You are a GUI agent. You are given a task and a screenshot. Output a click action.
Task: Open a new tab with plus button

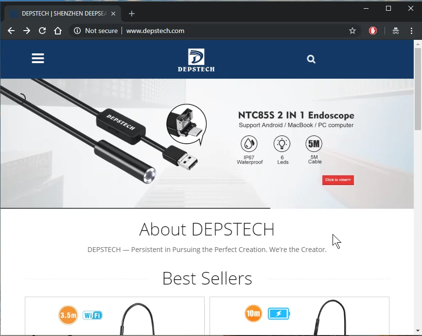pyautogui.click(x=132, y=14)
